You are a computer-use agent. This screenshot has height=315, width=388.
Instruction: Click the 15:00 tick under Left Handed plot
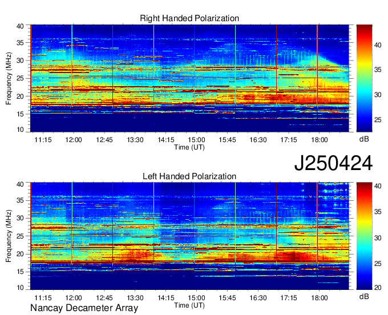(x=196, y=298)
